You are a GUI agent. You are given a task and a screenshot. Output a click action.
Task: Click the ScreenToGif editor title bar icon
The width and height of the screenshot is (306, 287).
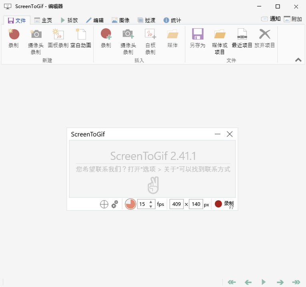pyautogui.click(x=8, y=6)
